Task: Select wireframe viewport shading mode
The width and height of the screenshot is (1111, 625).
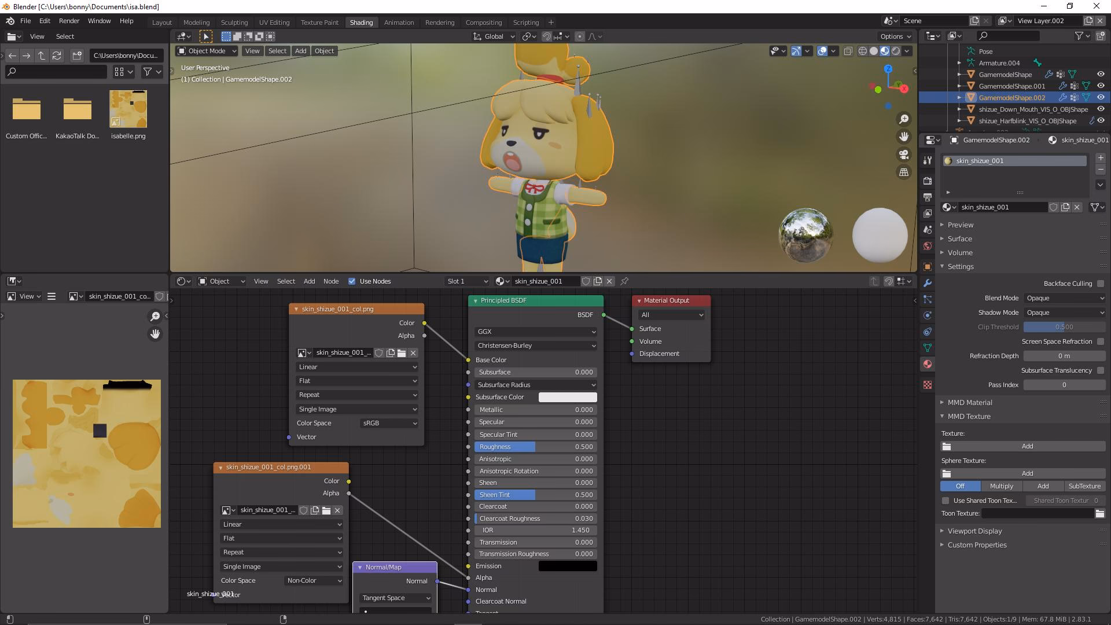Action: point(862,51)
